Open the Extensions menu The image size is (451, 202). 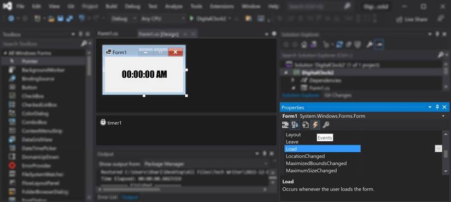pyautogui.click(x=222, y=7)
